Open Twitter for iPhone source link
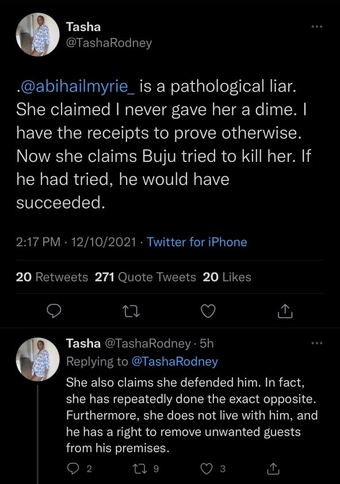 click(x=197, y=241)
